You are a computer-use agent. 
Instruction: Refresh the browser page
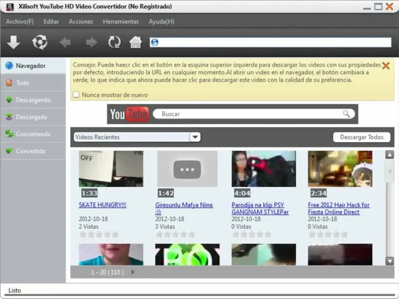[114, 42]
